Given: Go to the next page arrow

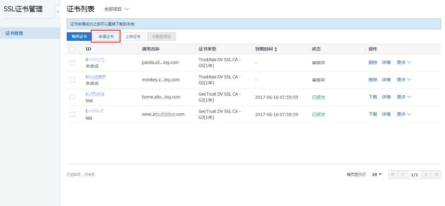Looking at the screenshot, I should (426, 175).
